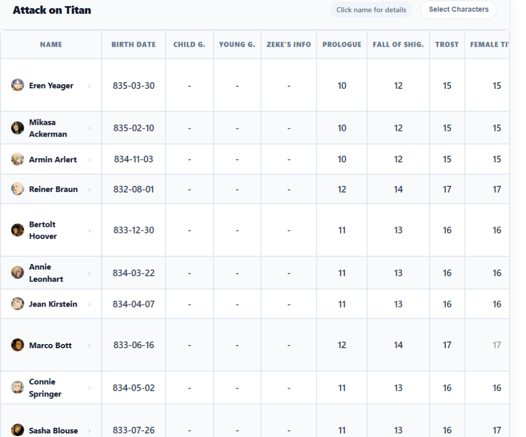Open Armin Arlert name link
Screen dimensions: 526x437
point(53,159)
